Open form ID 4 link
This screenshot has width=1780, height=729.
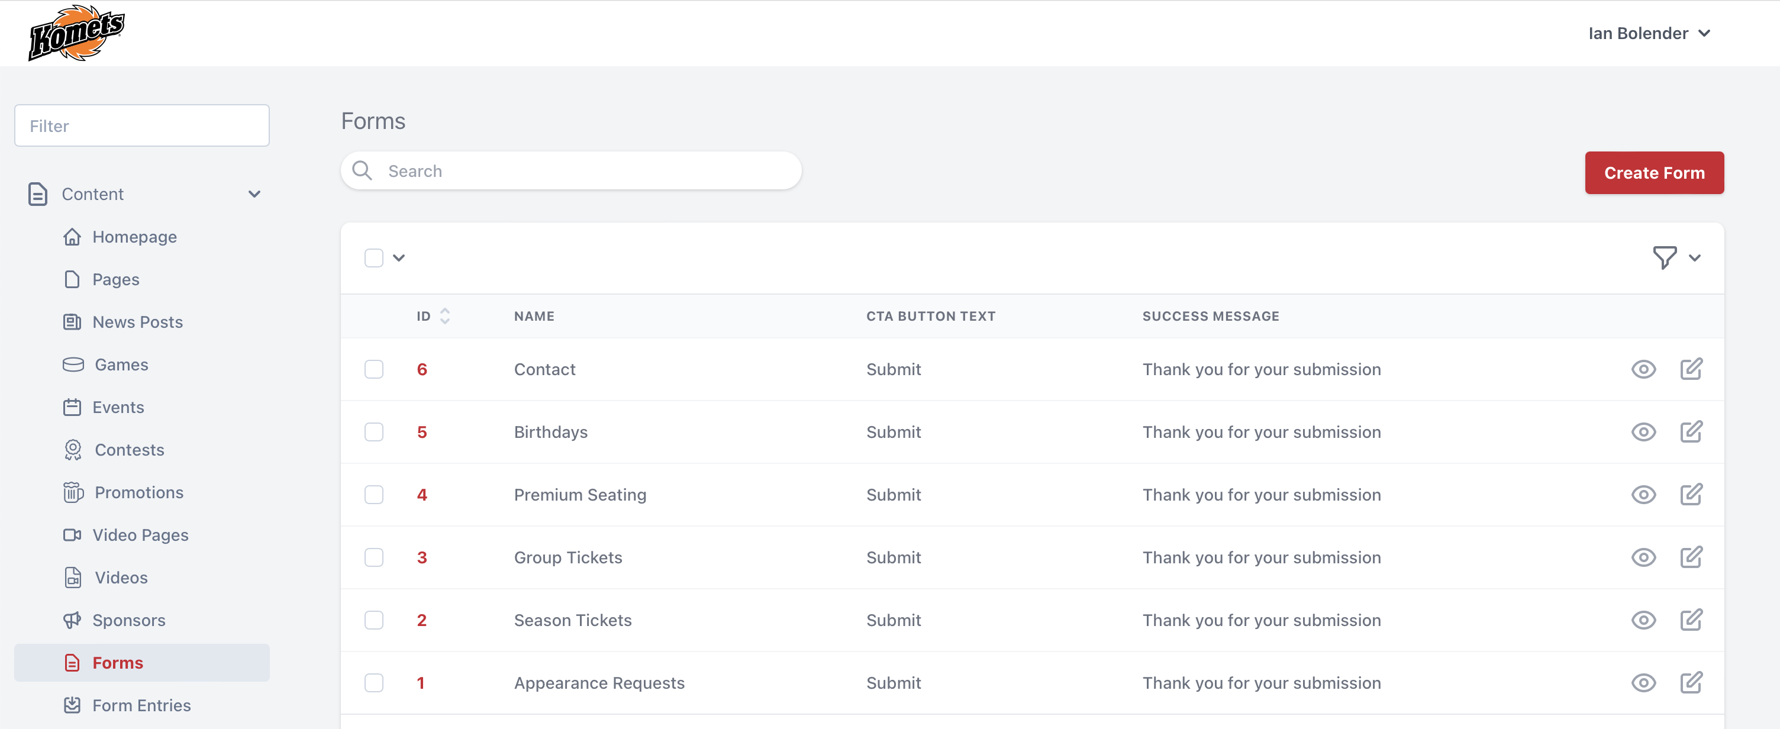[x=422, y=495]
